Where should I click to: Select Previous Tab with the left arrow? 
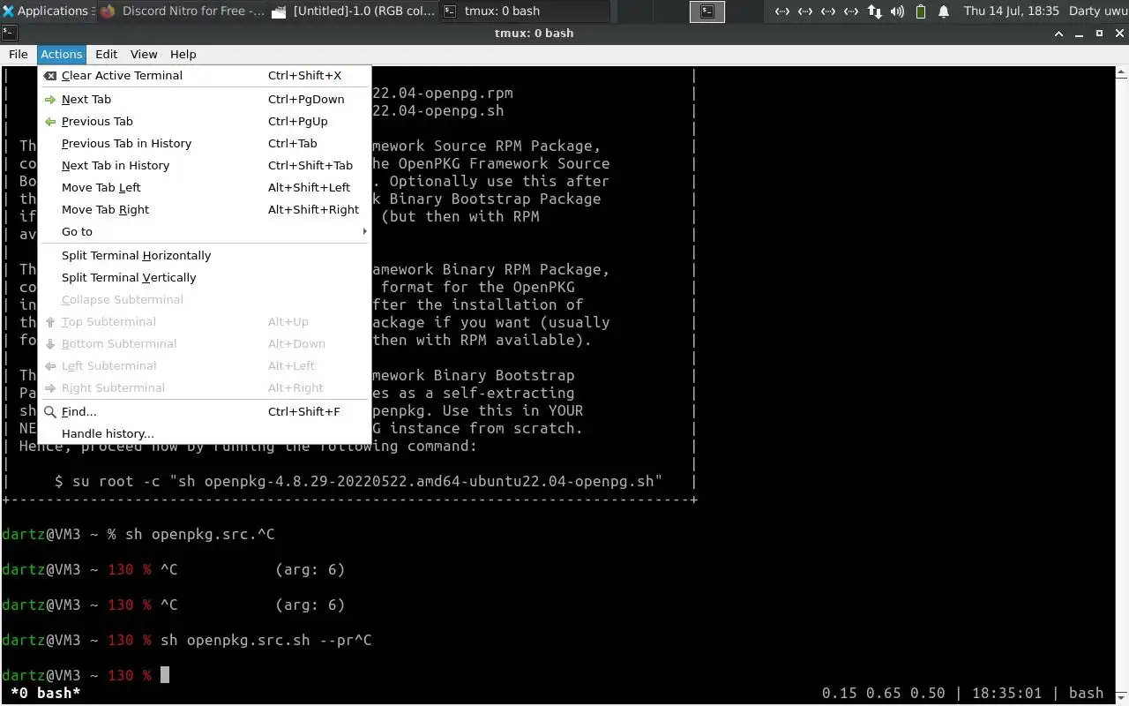[205, 122]
